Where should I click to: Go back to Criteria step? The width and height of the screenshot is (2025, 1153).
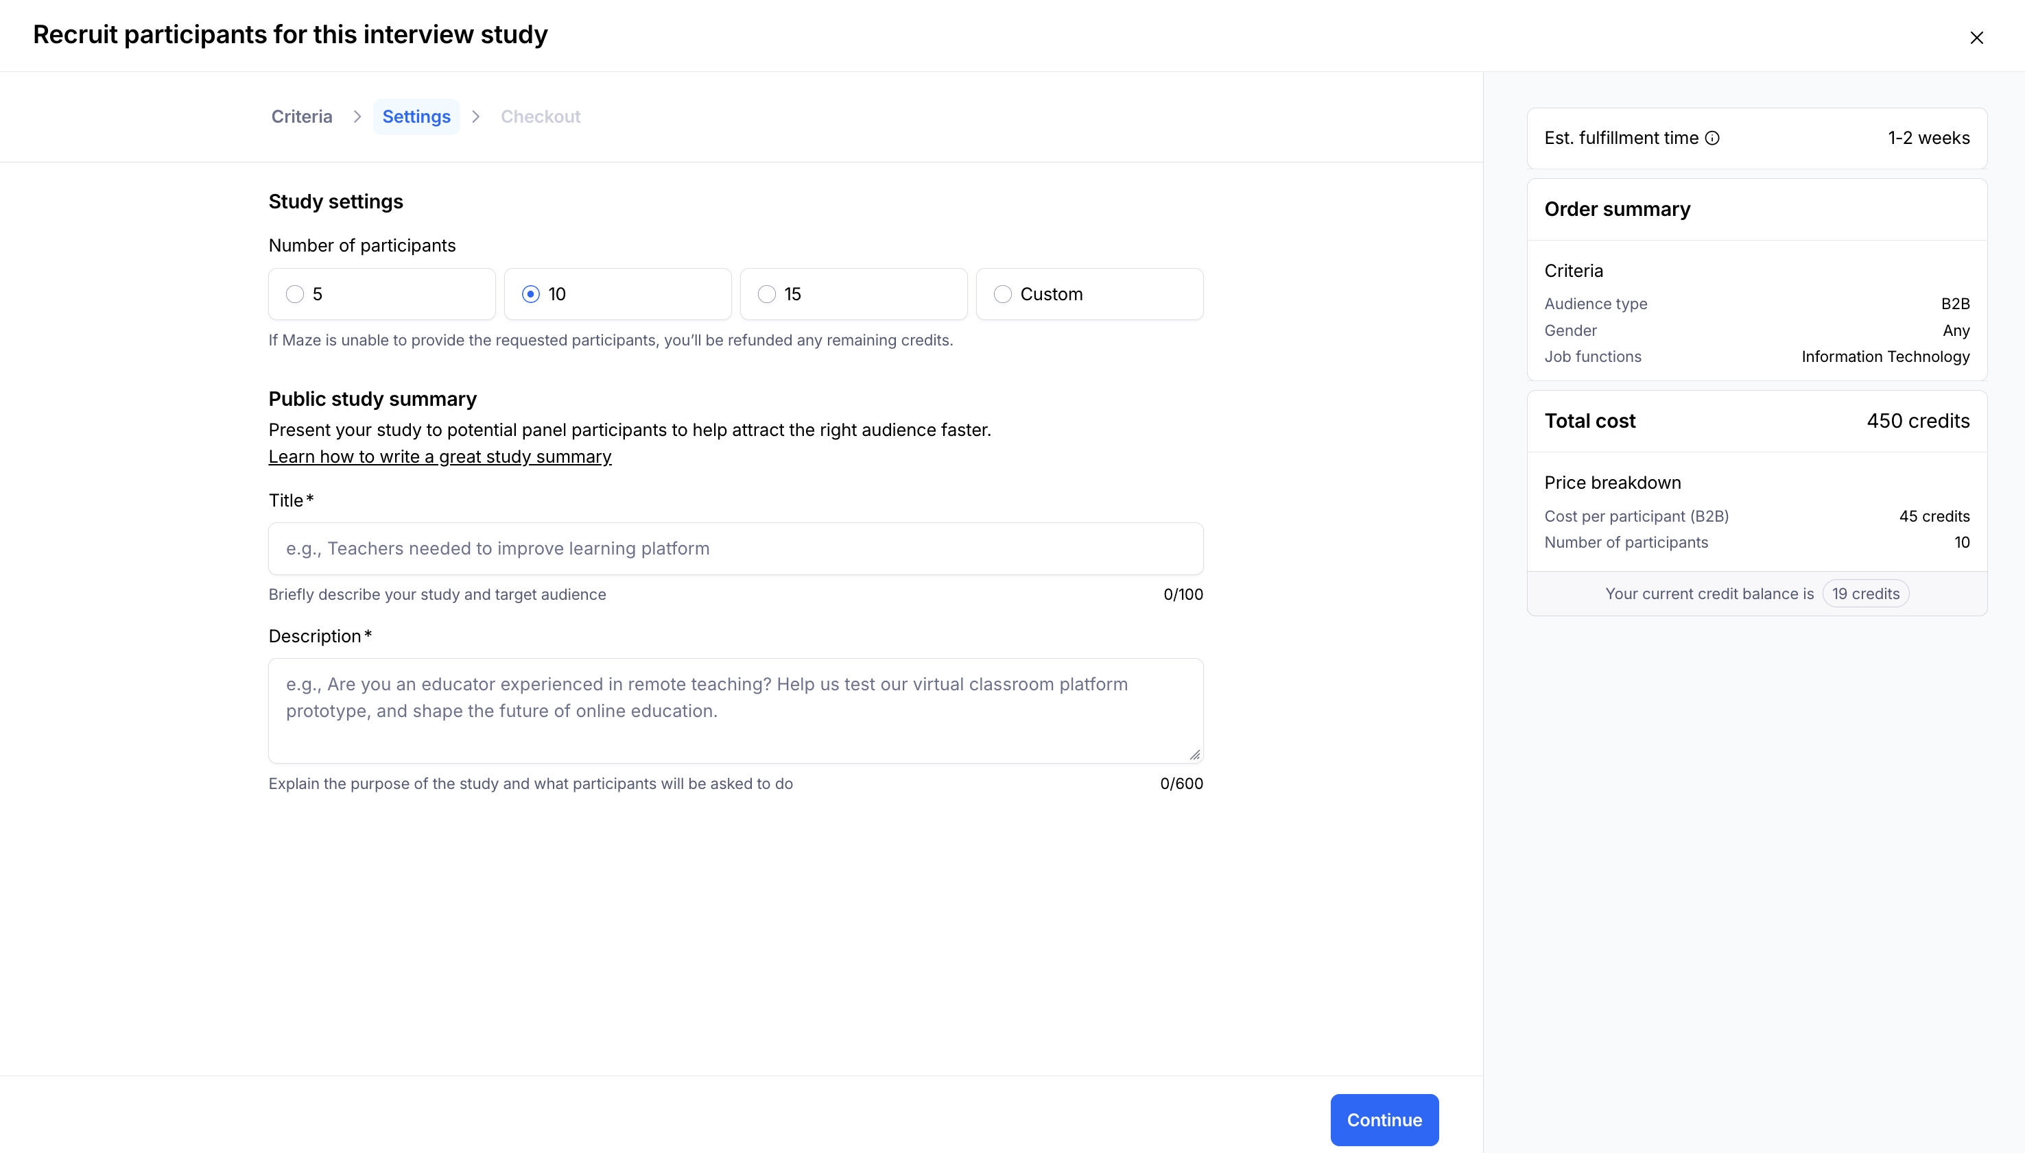302,117
